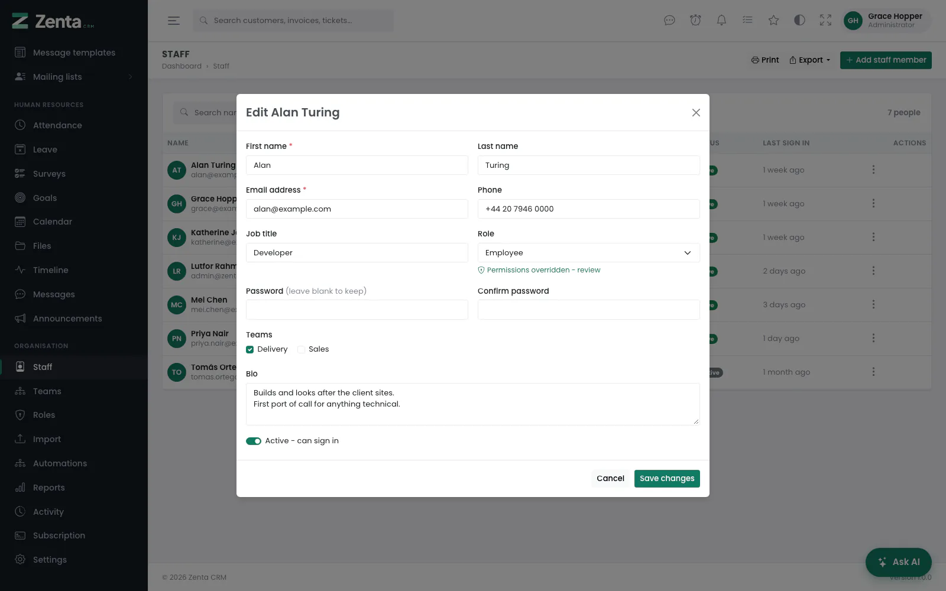946x591 pixels.
Task: Click into the Bio text area
Action: point(473,404)
